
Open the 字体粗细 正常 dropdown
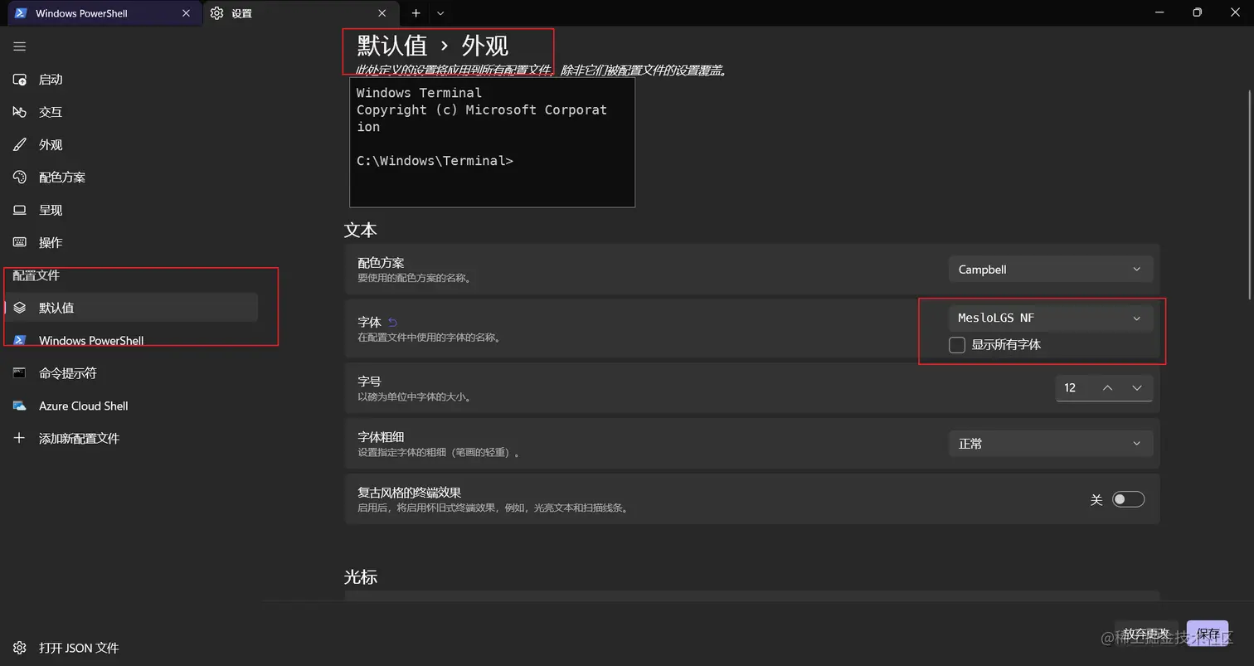(x=1051, y=444)
